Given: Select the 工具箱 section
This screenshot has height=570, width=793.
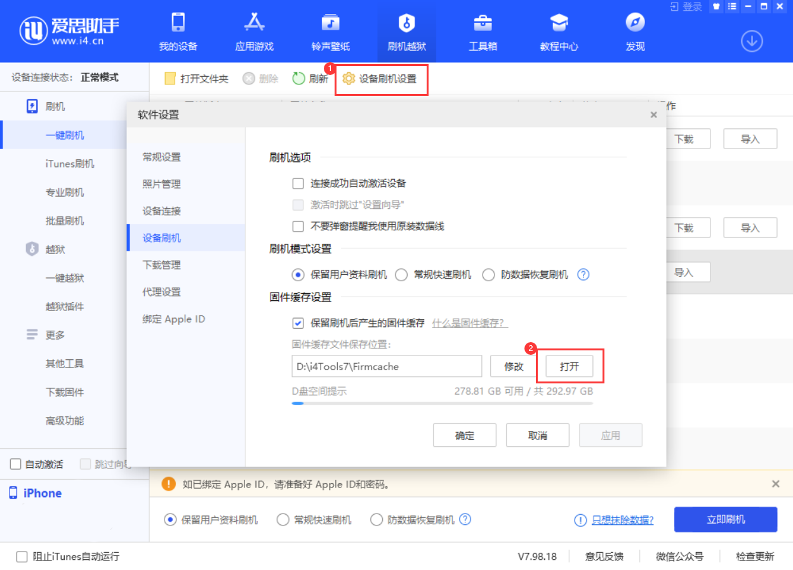Looking at the screenshot, I should pos(483,30).
